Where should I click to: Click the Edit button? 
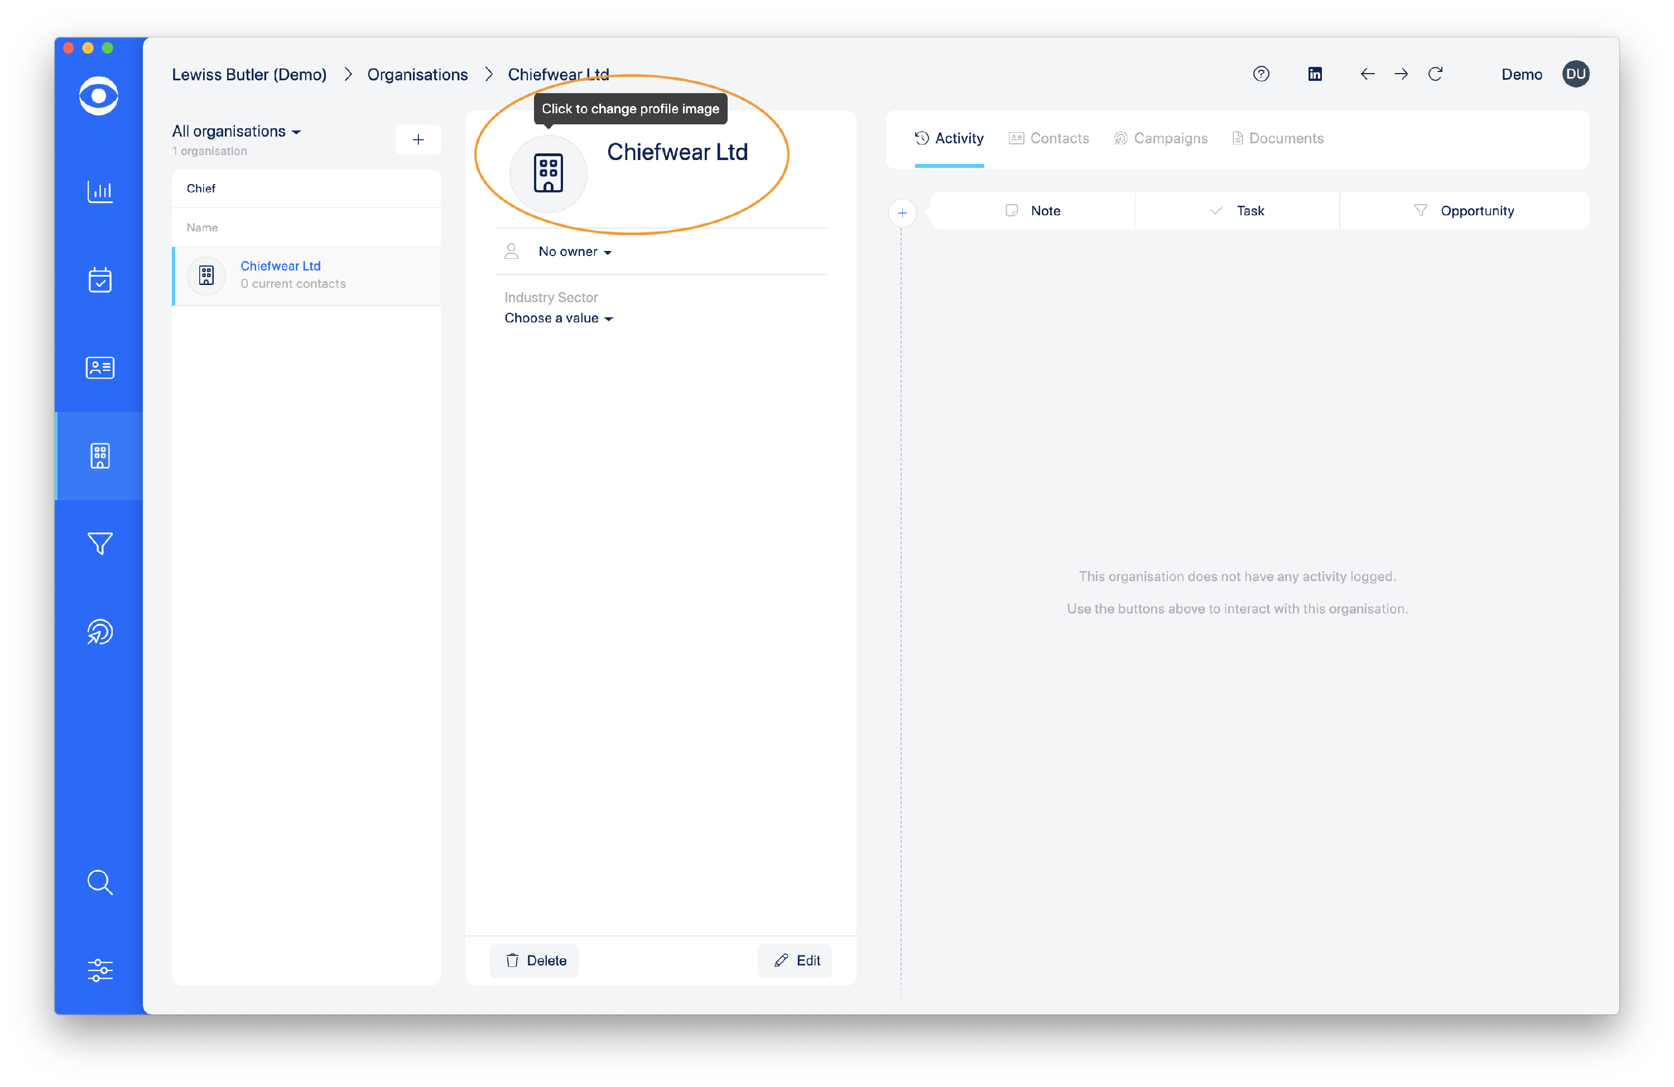pyautogui.click(x=796, y=960)
